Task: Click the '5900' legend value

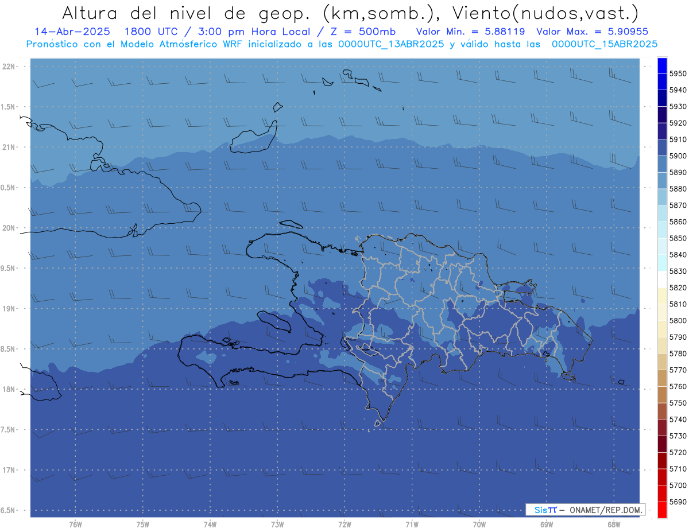Action: [x=678, y=156]
